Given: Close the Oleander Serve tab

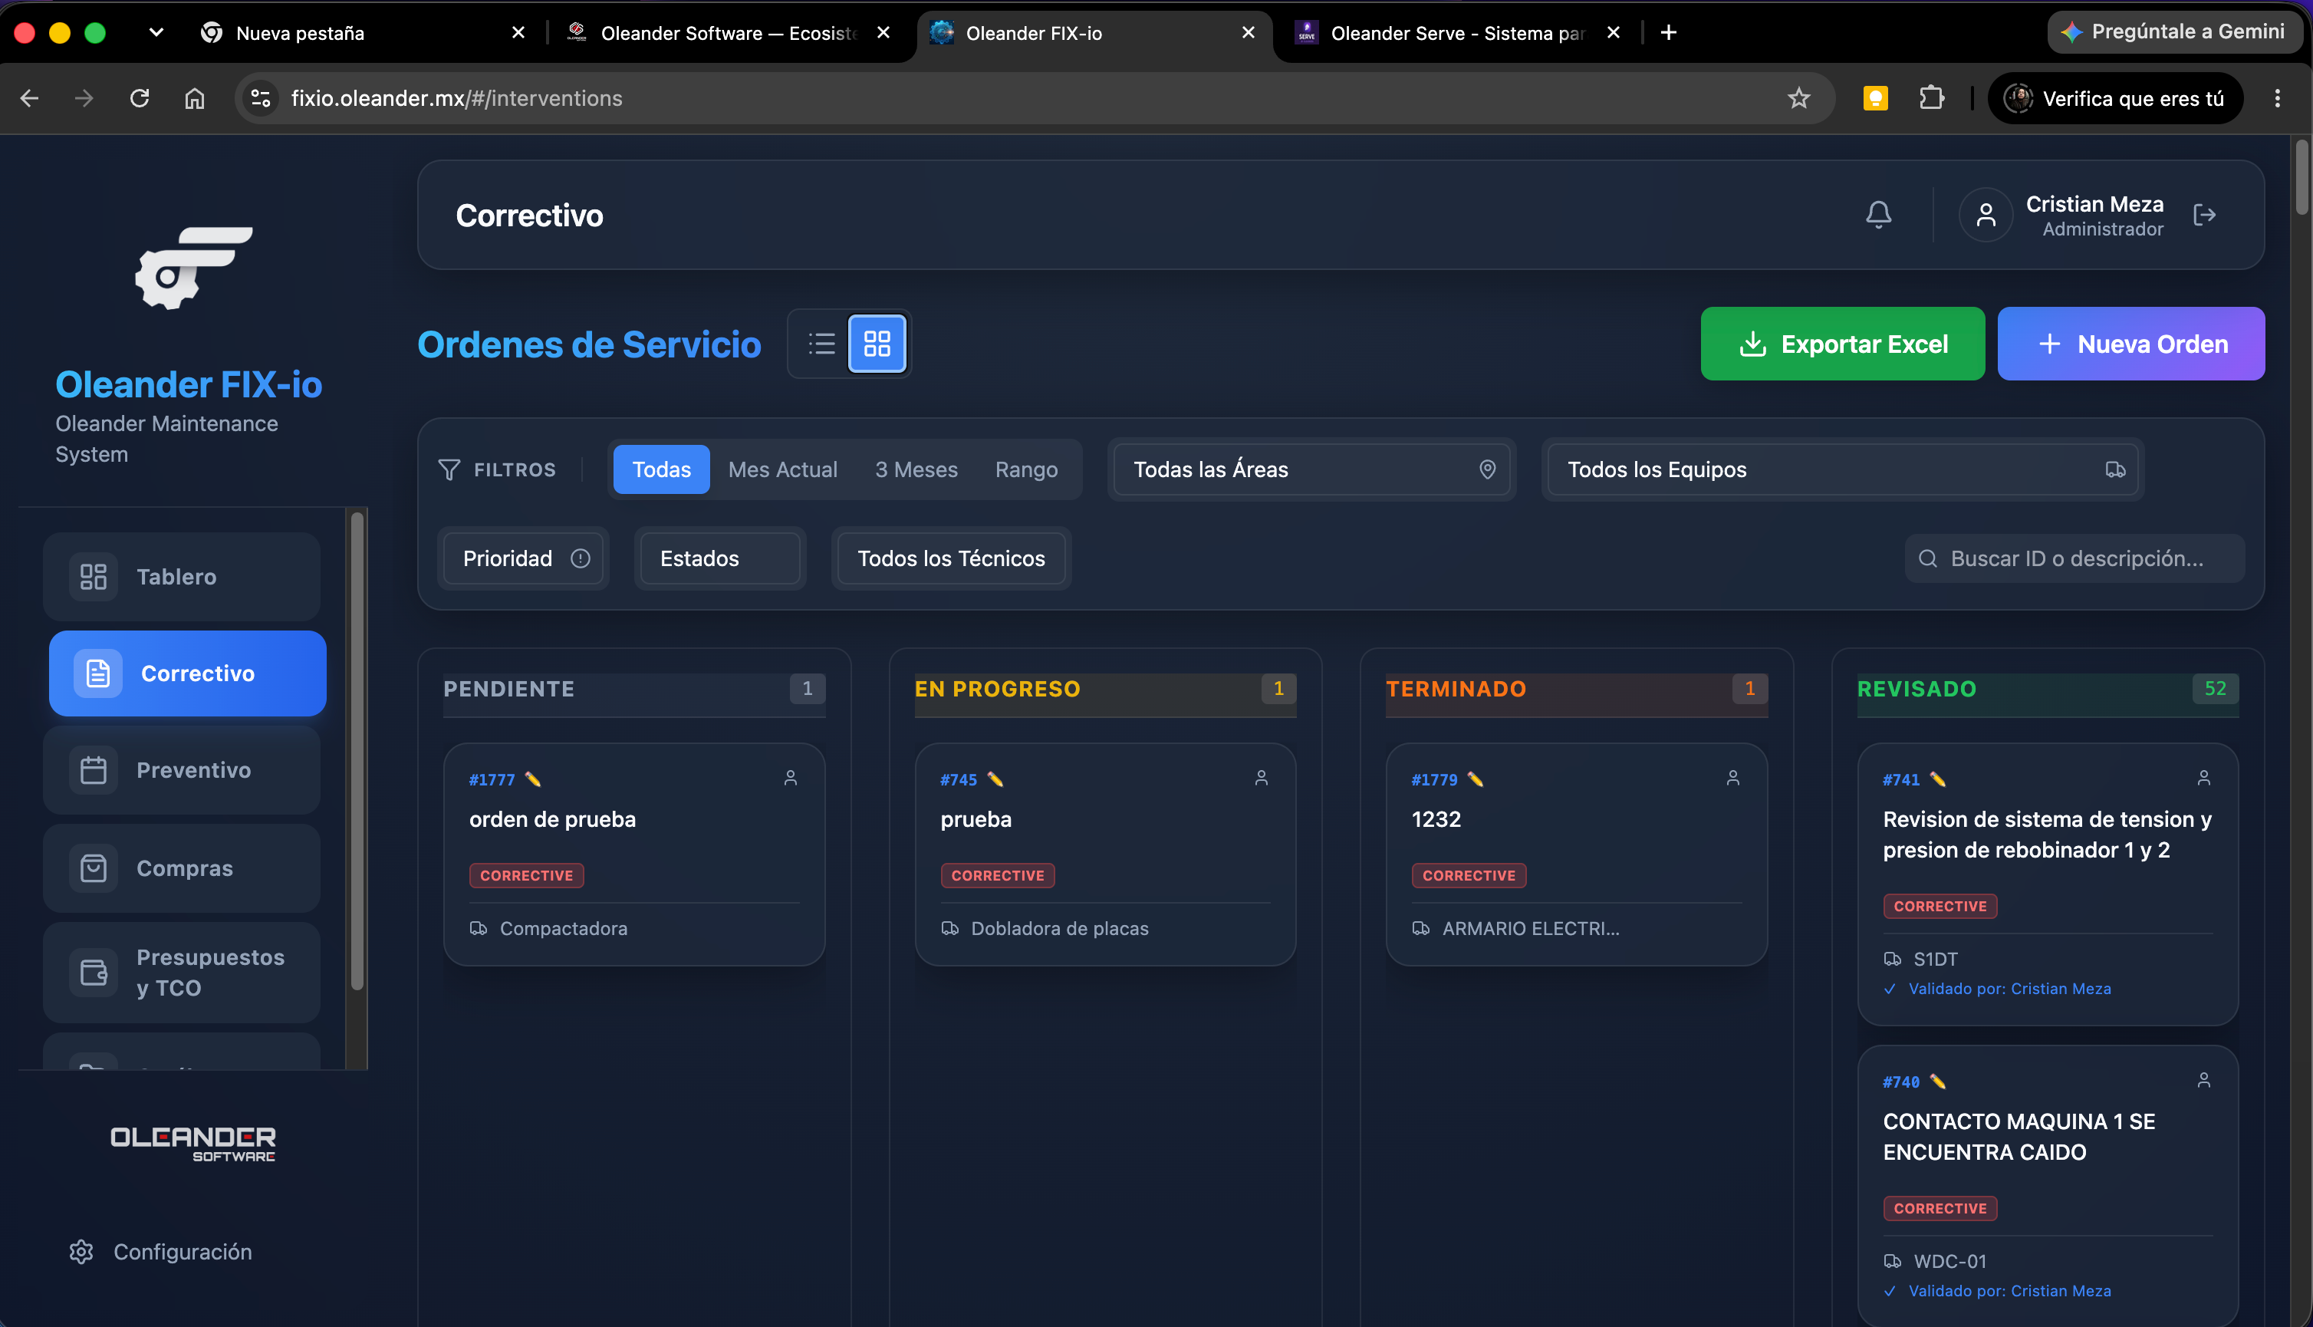Looking at the screenshot, I should pos(1613,33).
